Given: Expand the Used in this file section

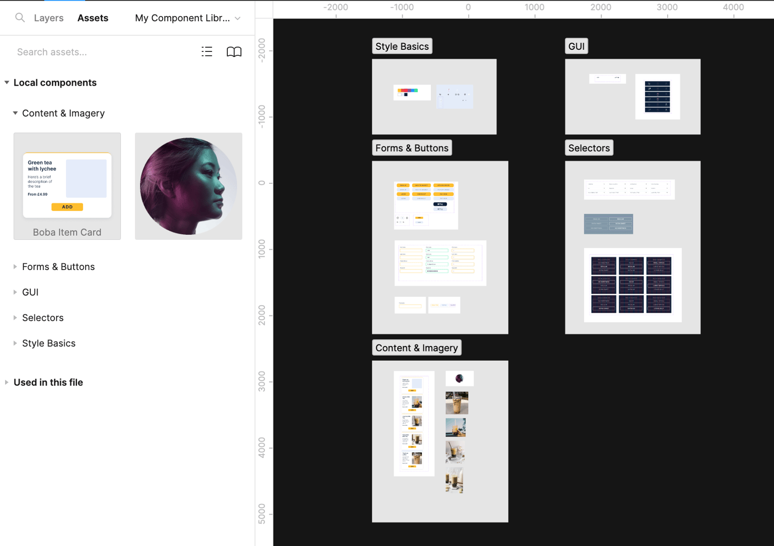Looking at the screenshot, I should click(7, 382).
